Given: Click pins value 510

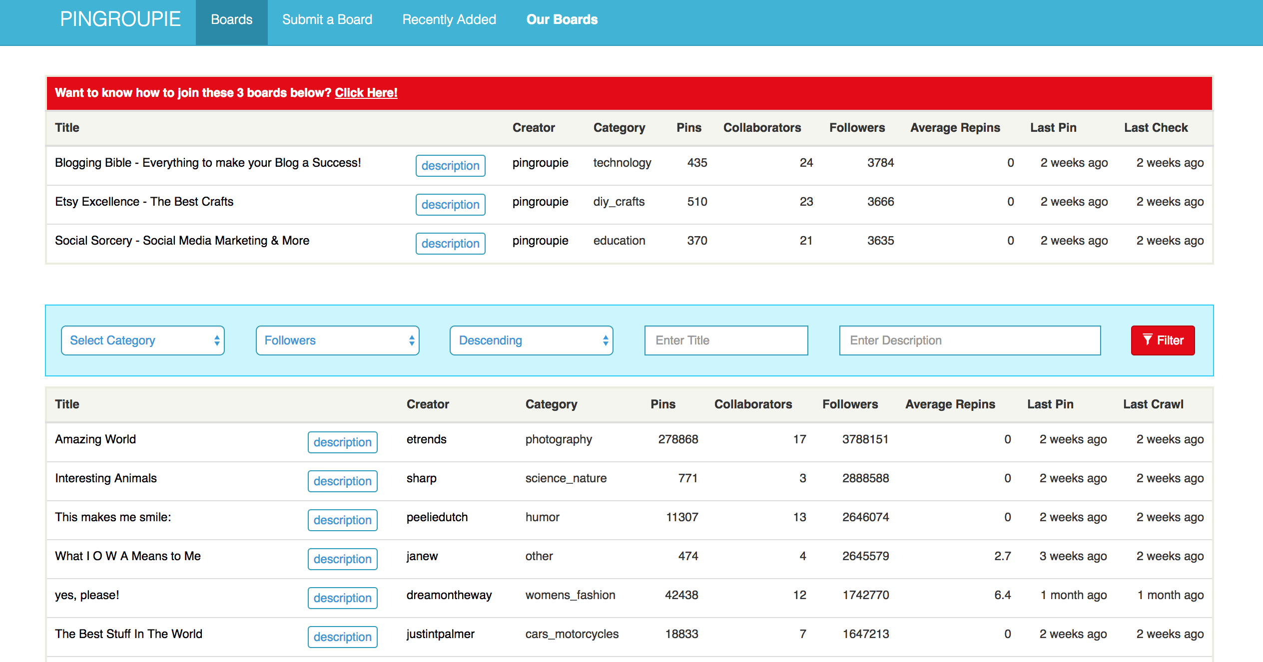Looking at the screenshot, I should [697, 202].
